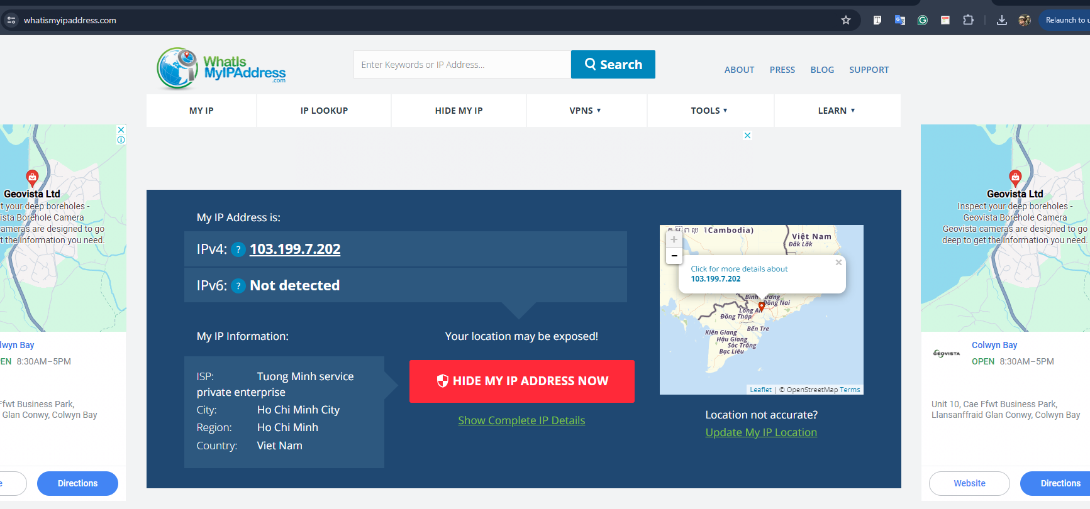Close the map popup for 103.199.7.202
The image size is (1090, 509).
click(x=838, y=263)
